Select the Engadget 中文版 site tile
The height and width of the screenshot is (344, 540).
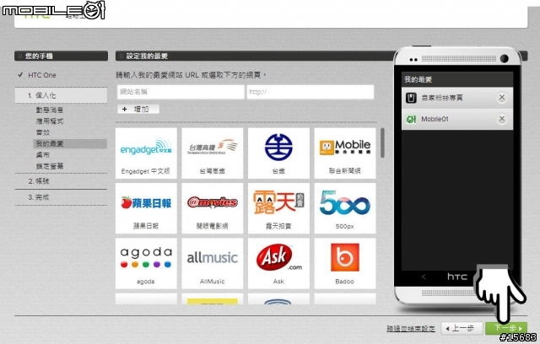(x=146, y=153)
